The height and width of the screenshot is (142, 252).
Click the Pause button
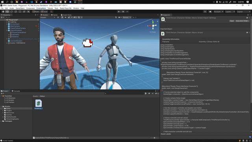pos(123,11)
